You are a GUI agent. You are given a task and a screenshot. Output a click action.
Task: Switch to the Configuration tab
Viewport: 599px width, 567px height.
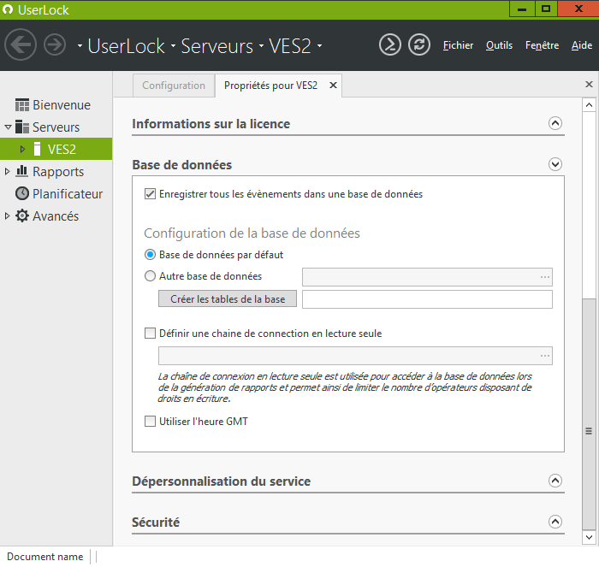click(174, 86)
